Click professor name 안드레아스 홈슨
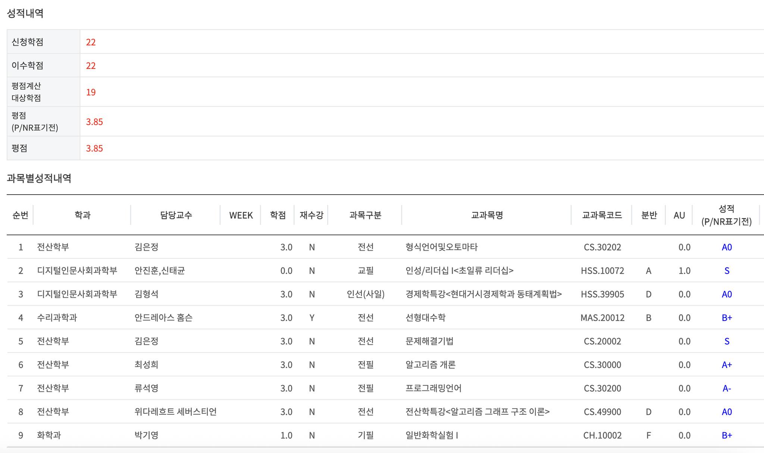This screenshot has height=453, width=764. (163, 318)
